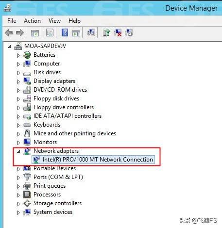
Task: Expand the Display adapters category
Action: click(x=18, y=81)
